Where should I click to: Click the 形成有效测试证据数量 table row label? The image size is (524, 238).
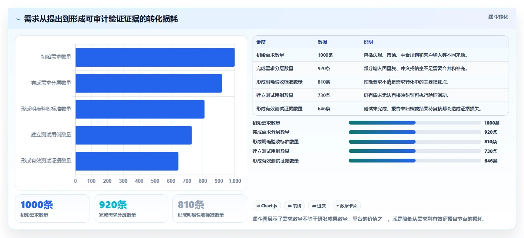tap(279, 109)
